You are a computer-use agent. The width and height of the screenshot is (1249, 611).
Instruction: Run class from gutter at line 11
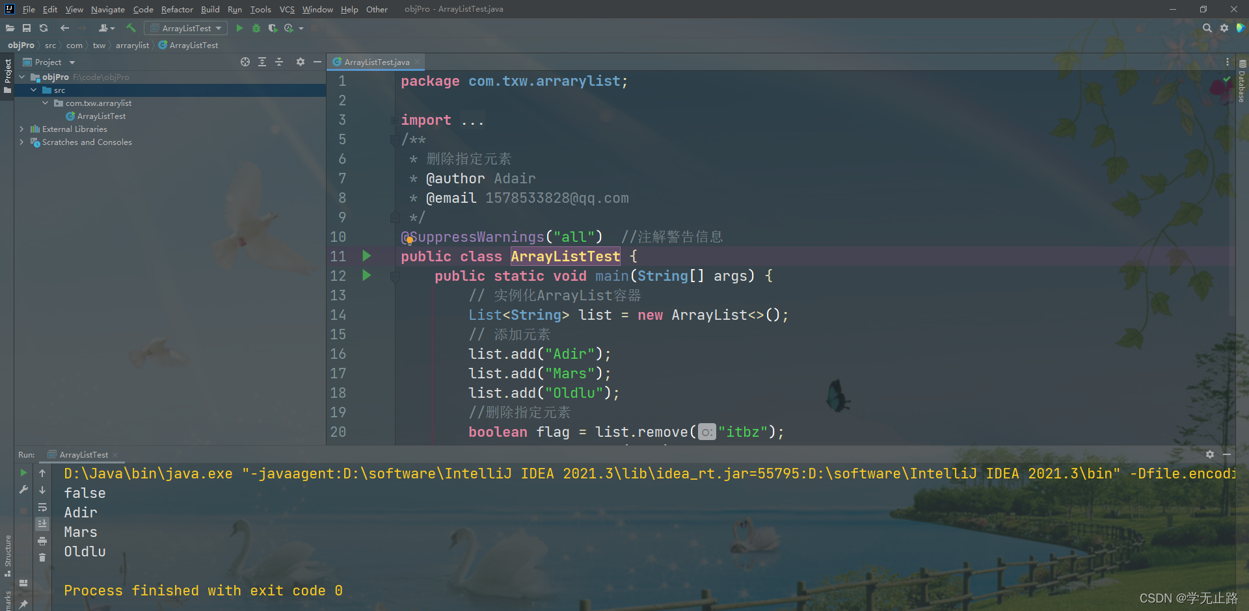click(x=367, y=256)
